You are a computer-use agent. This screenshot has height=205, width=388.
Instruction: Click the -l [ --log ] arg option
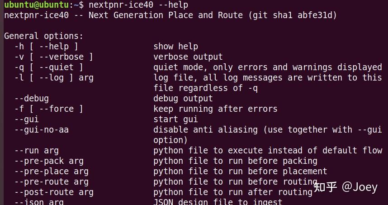[x=53, y=78]
